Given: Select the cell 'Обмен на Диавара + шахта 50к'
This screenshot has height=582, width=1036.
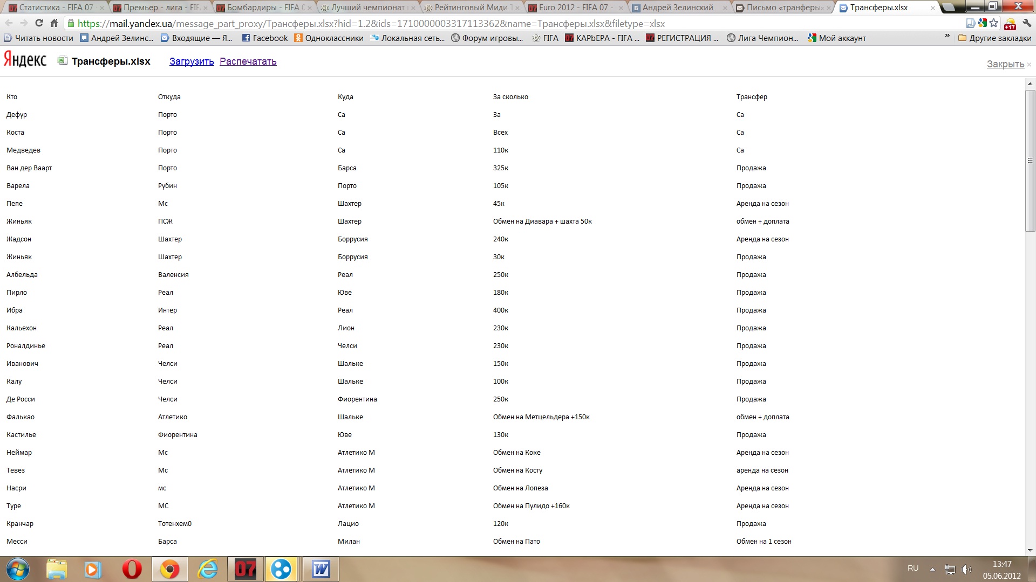Looking at the screenshot, I should pyautogui.click(x=542, y=221).
